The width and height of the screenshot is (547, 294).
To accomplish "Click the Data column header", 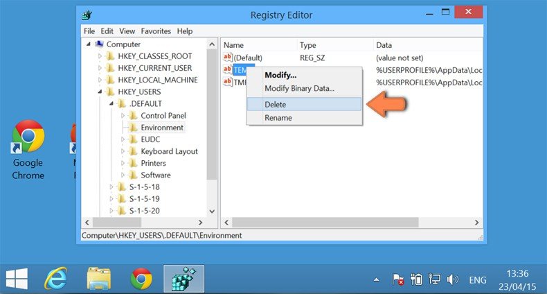I will [428, 45].
